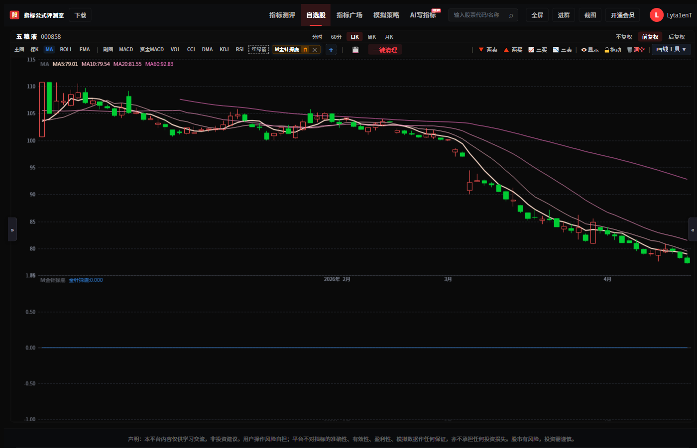Expand the right side panel arrow
The image size is (697, 448).
(693, 229)
